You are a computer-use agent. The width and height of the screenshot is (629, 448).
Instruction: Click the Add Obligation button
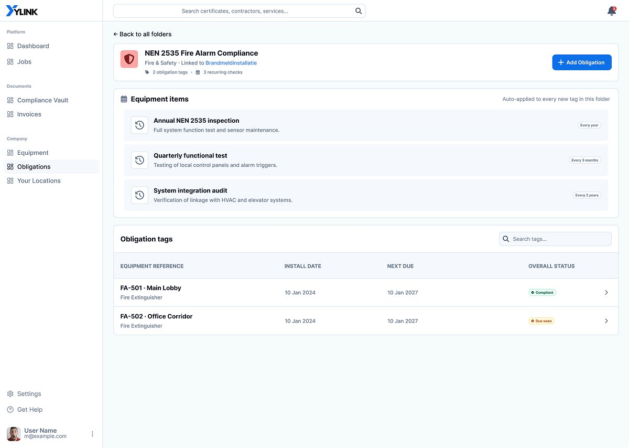(x=582, y=62)
